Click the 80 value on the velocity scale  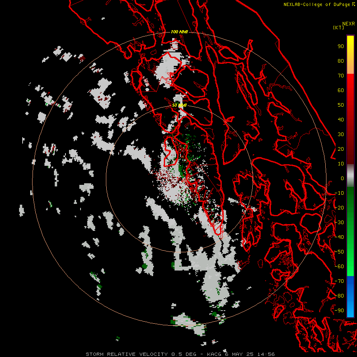click(x=341, y=61)
